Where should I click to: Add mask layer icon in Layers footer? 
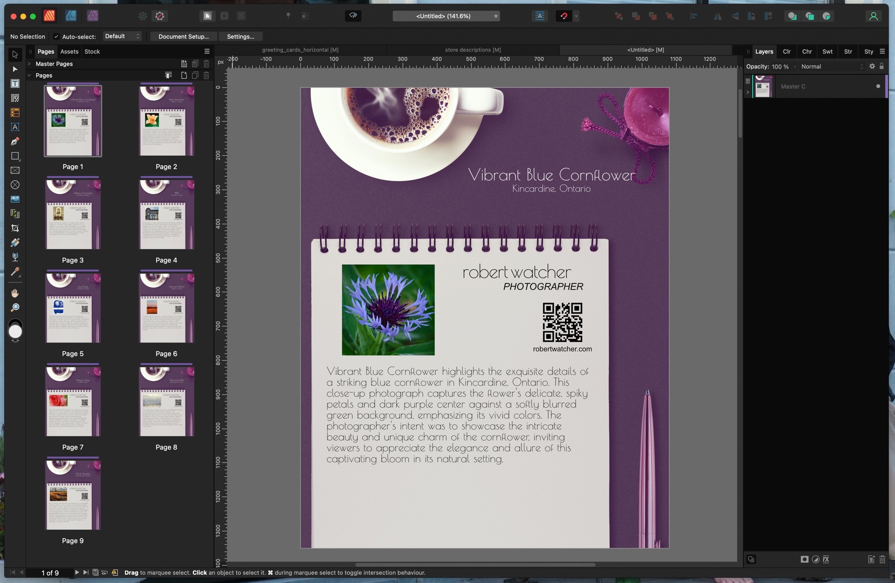click(805, 559)
